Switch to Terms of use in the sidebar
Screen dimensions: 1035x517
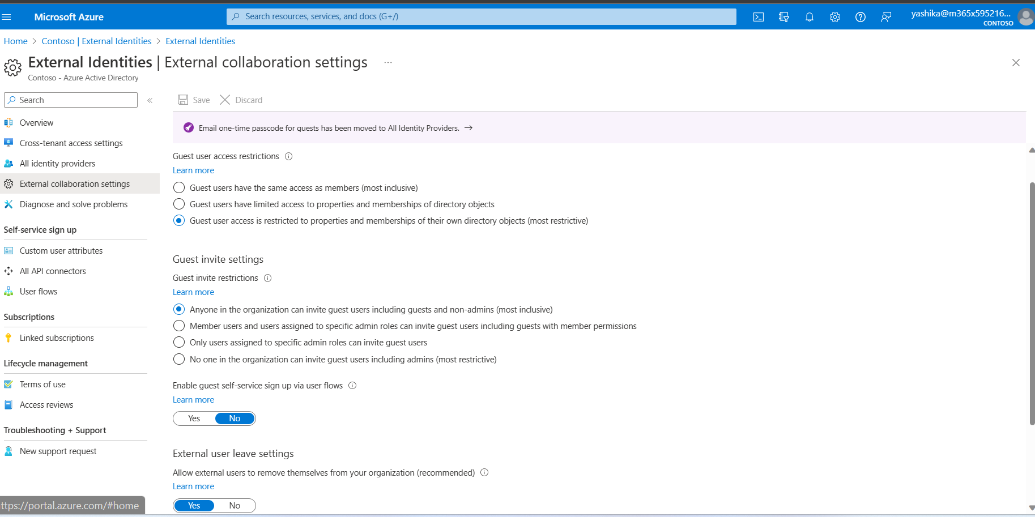coord(42,384)
